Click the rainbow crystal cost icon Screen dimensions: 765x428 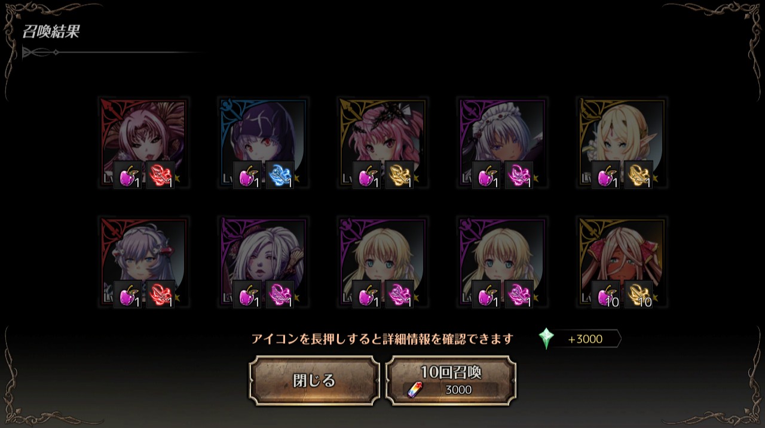click(414, 390)
